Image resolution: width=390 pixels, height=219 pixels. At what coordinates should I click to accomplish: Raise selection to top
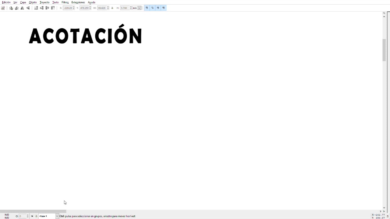point(53,8)
